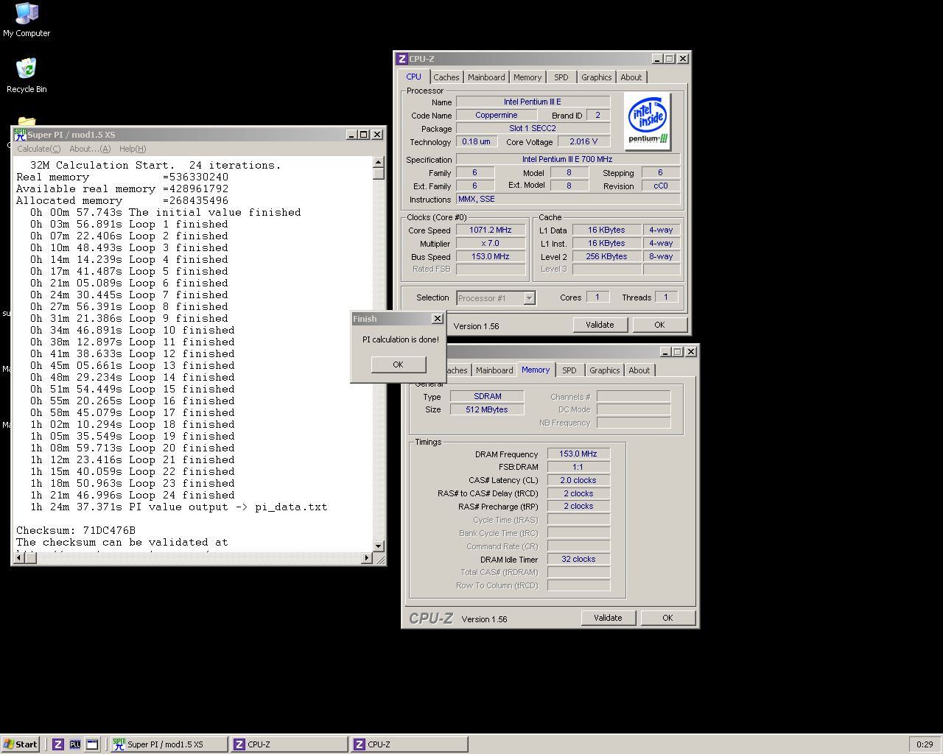943x754 pixels.
Task: Click the Code Name field Coppermine
Action: 497,115
